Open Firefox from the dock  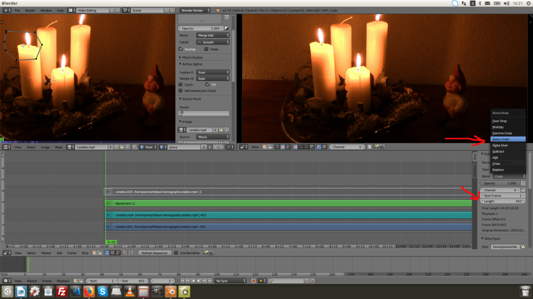(89, 292)
